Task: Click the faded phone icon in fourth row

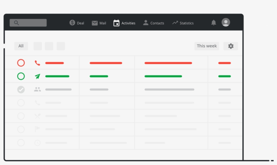Action: tap(37, 103)
